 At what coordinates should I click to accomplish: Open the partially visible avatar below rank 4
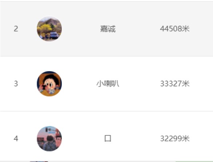click(x=39, y=162)
